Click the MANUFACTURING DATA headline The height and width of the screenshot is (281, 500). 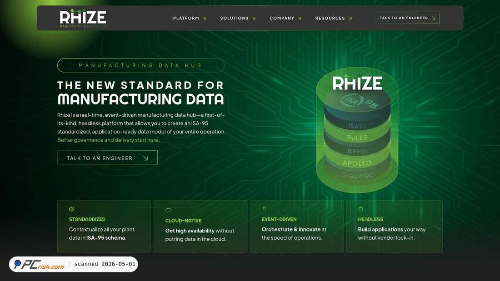pos(140,99)
